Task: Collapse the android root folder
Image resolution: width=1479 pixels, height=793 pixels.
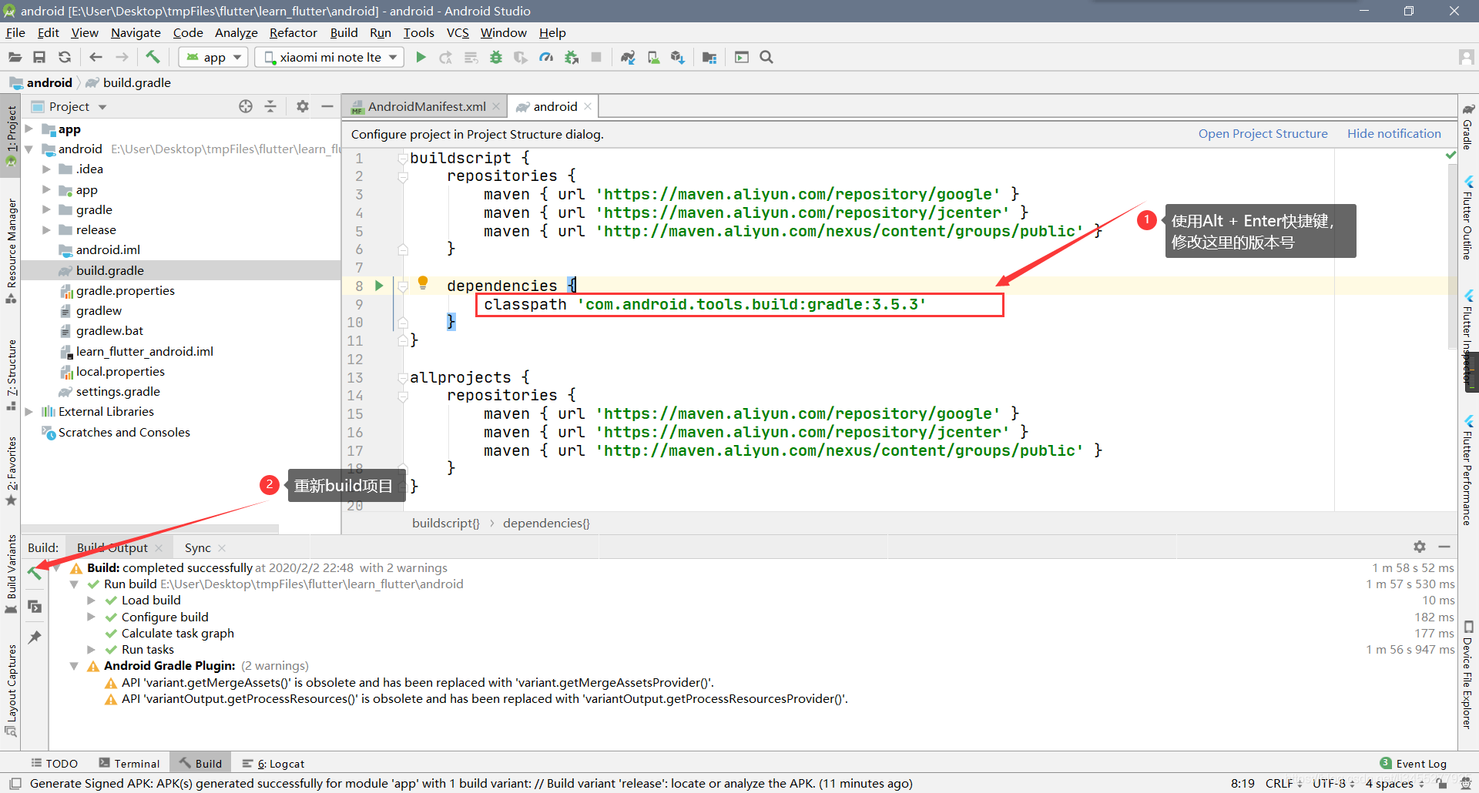Action: (29, 149)
